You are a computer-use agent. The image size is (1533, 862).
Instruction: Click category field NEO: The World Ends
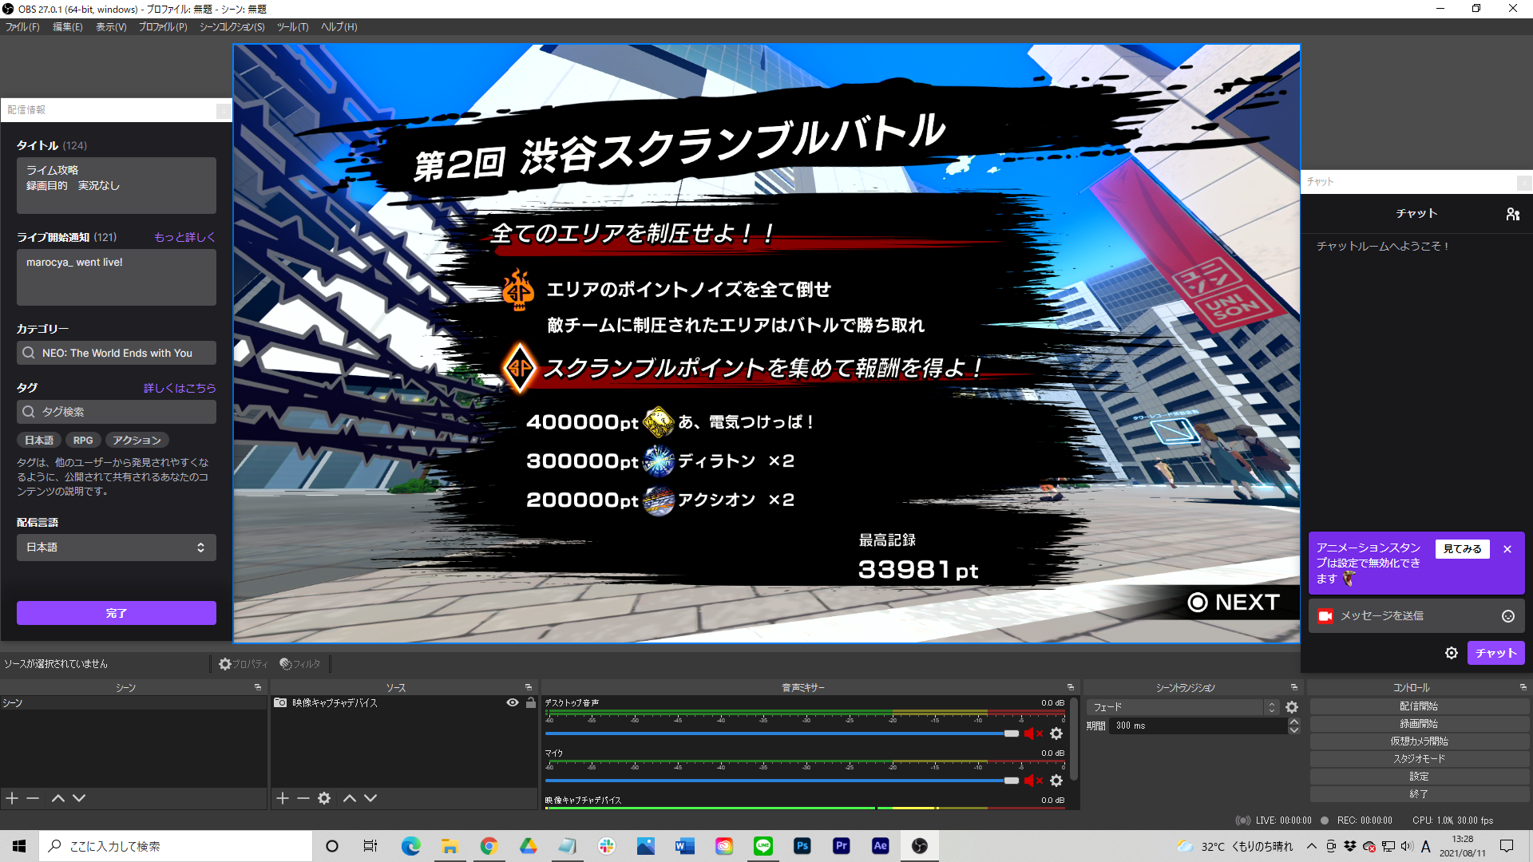117,353
